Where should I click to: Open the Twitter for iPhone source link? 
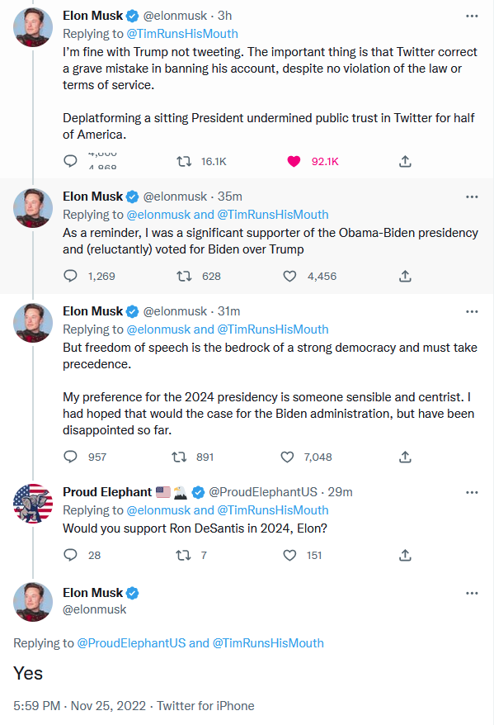pos(205,705)
